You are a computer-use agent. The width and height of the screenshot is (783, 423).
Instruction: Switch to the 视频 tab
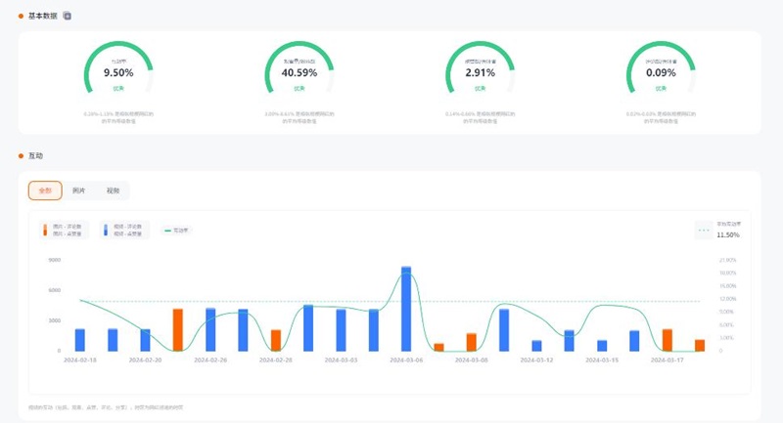click(113, 190)
